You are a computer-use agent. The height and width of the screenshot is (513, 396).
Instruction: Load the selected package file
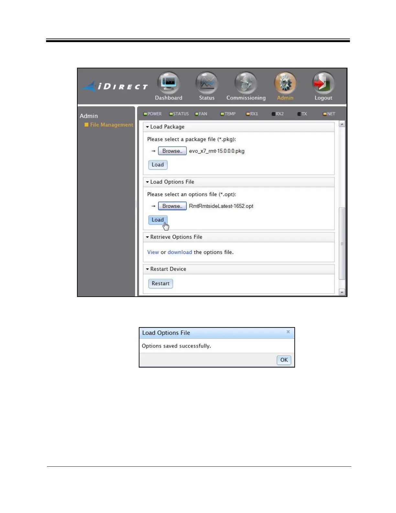click(158, 165)
